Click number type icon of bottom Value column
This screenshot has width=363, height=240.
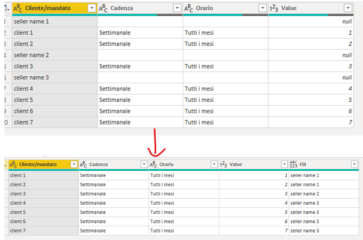pos(223,164)
